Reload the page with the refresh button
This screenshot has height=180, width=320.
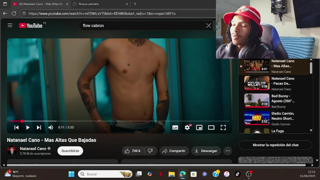click(x=14, y=13)
